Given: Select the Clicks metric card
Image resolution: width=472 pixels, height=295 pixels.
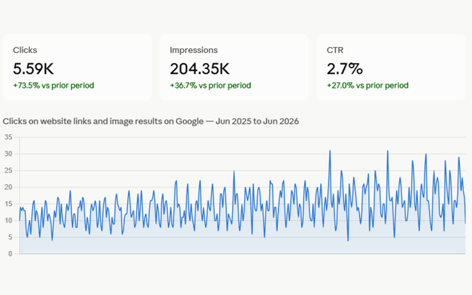Looking at the screenshot, I should click(x=77, y=67).
